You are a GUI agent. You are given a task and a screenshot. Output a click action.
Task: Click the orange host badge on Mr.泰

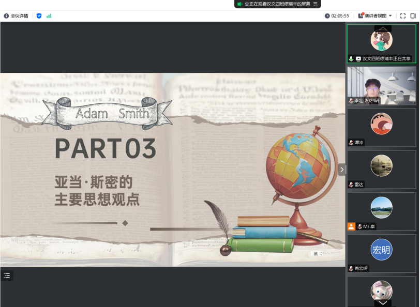pyautogui.click(x=351, y=226)
